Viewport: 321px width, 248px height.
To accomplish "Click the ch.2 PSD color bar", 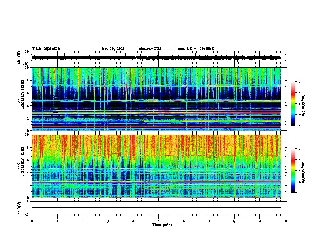I will pos(293,171).
